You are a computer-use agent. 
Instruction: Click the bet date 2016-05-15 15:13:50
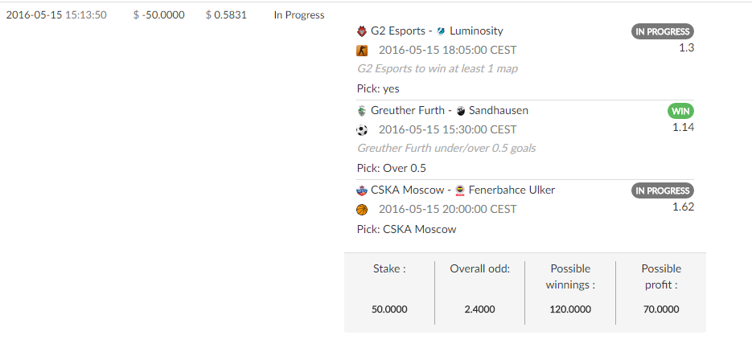coord(56,15)
